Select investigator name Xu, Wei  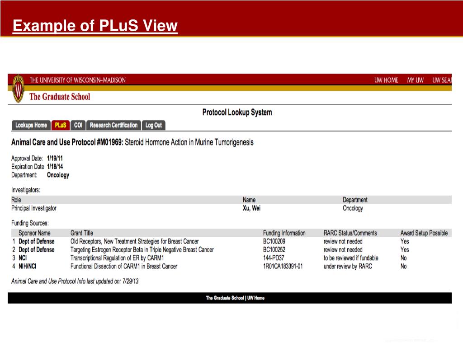click(x=251, y=208)
